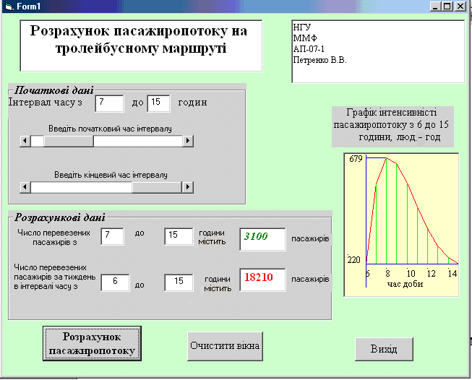Image resolution: width=472 pixels, height=380 pixels.
Task: Click the Form1 window icon in title bar
Action: (x=9, y=7)
